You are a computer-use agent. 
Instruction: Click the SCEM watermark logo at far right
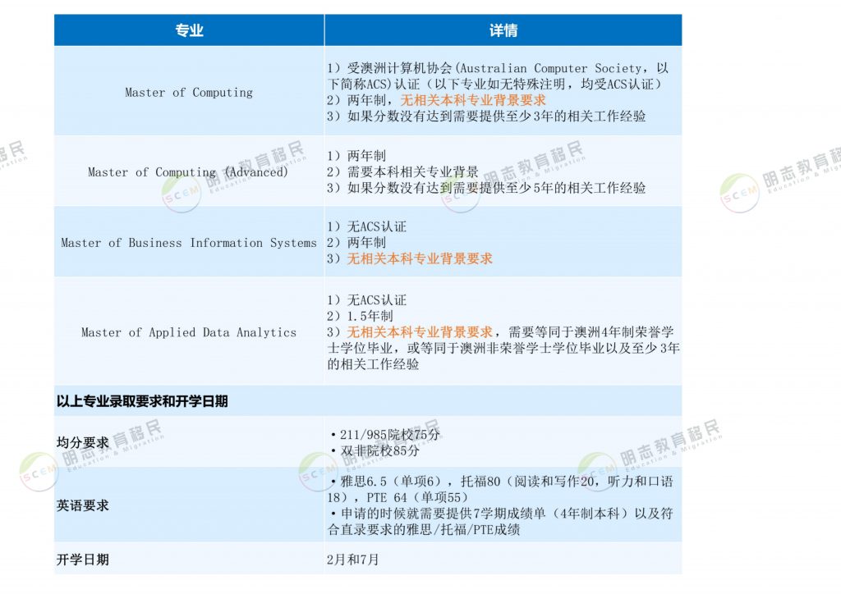click(x=739, y=193)
